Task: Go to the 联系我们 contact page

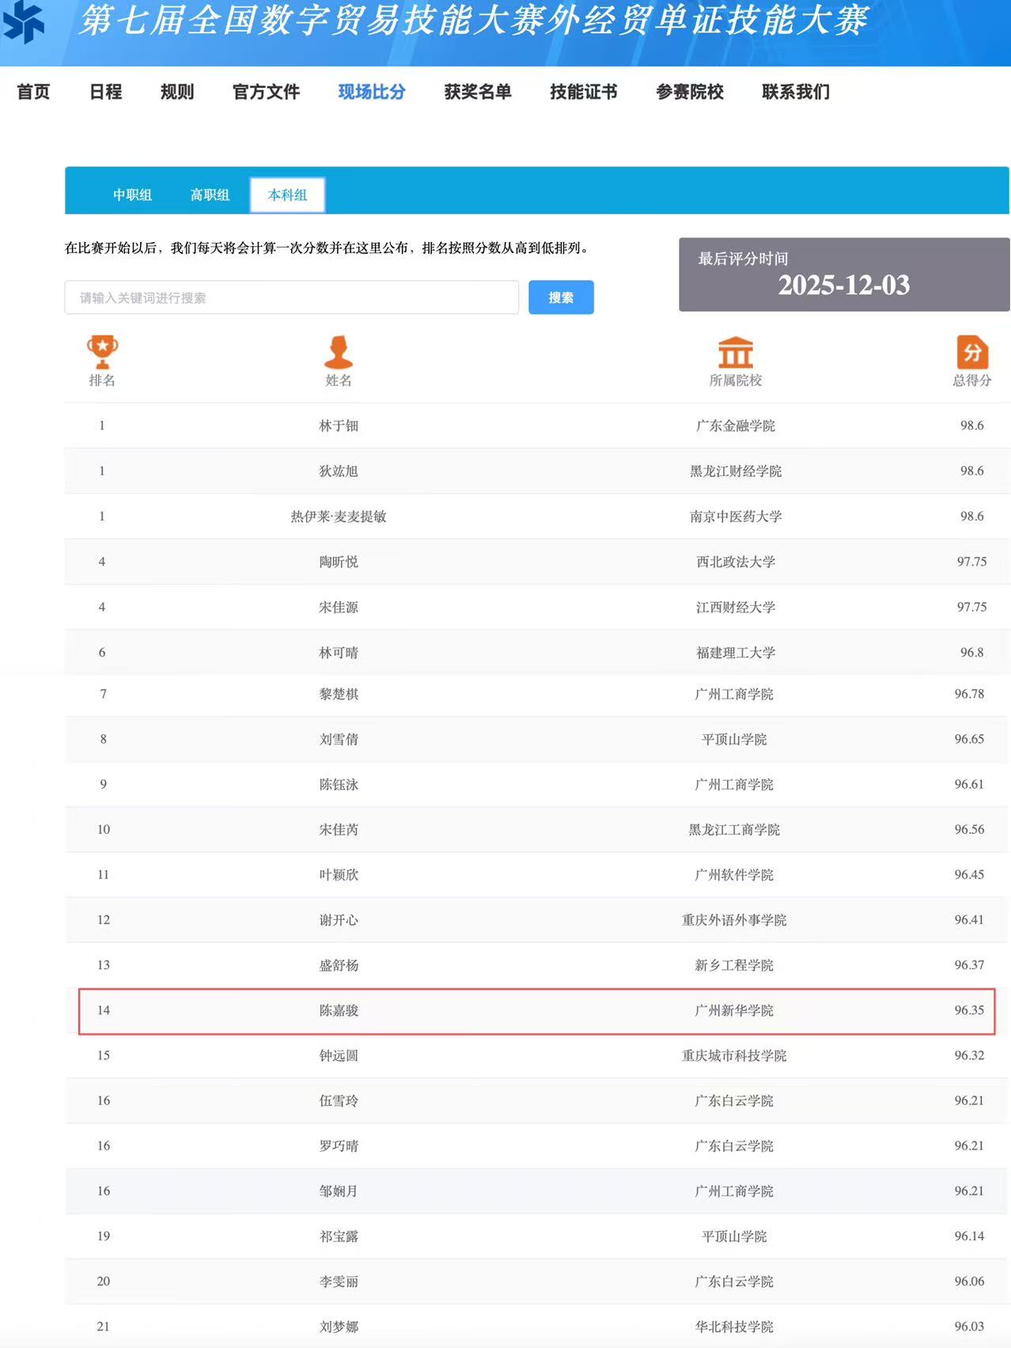Action: click(x=796, y=92)
